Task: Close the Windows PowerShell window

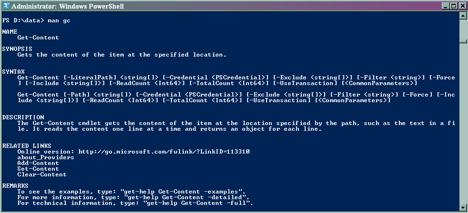Action: (461, 6)
